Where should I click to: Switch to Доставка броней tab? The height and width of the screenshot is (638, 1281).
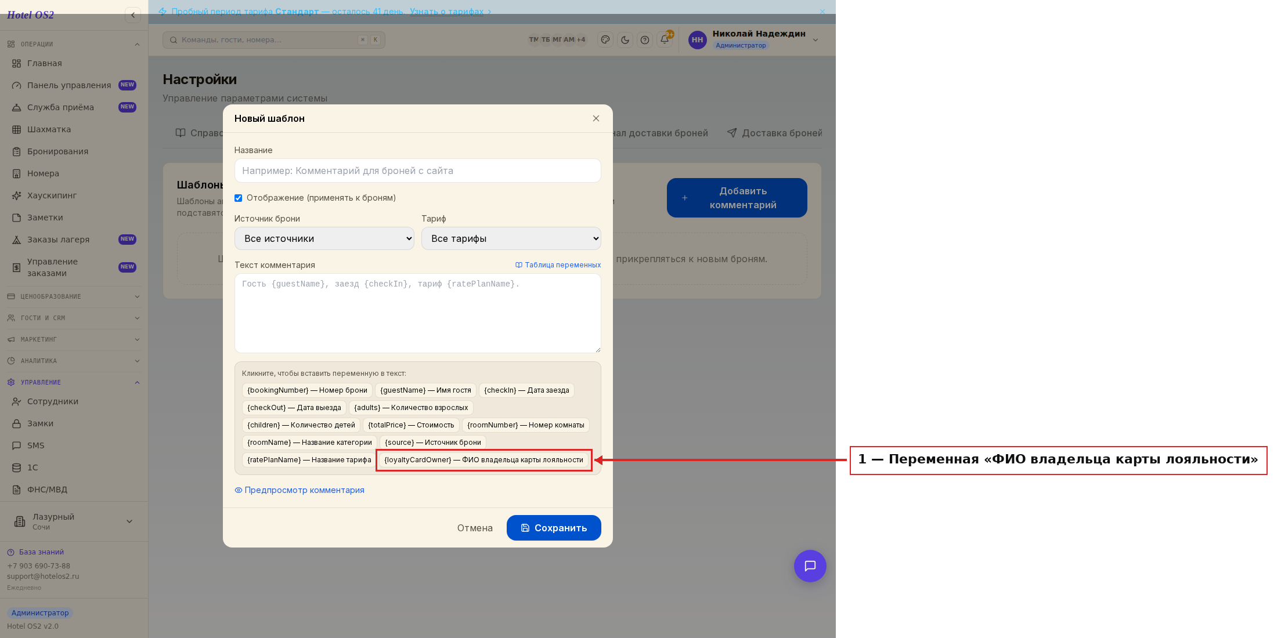click(x=775, y=133)
